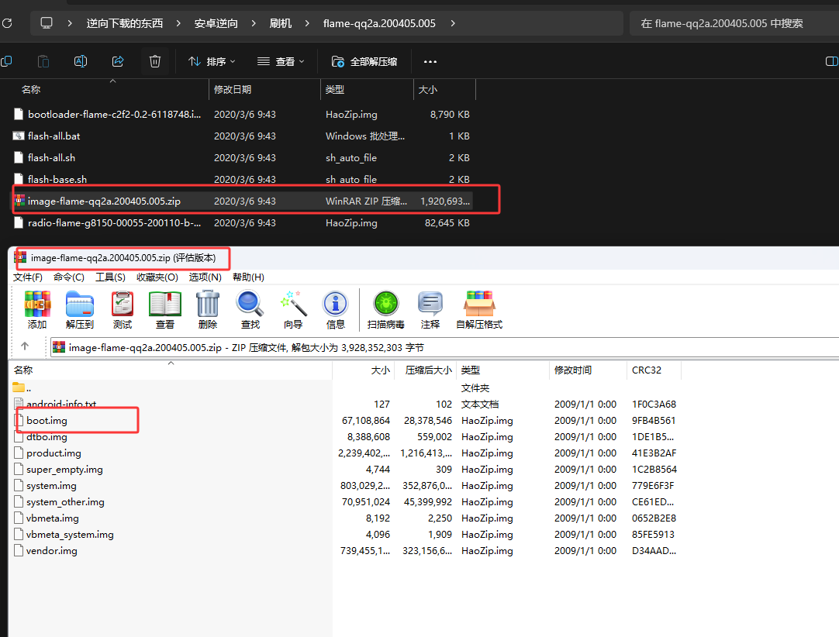Click the Explorer share icon
This screenshot has height=637, width=839.
point(118,61)
